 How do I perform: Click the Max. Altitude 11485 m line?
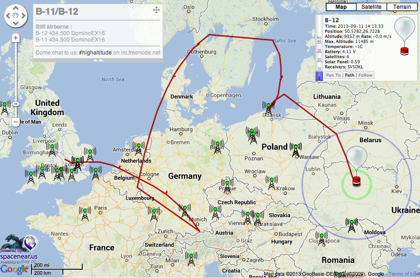click(349, 42)
